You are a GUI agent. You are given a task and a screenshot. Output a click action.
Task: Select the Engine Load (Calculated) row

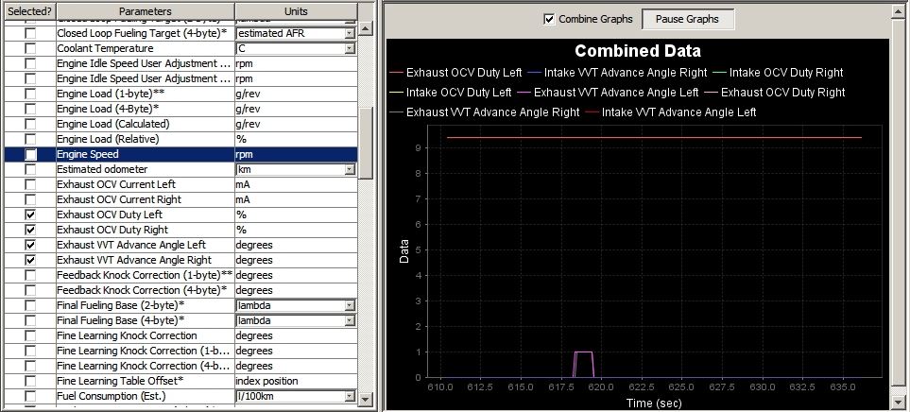(x=144, y=124)
